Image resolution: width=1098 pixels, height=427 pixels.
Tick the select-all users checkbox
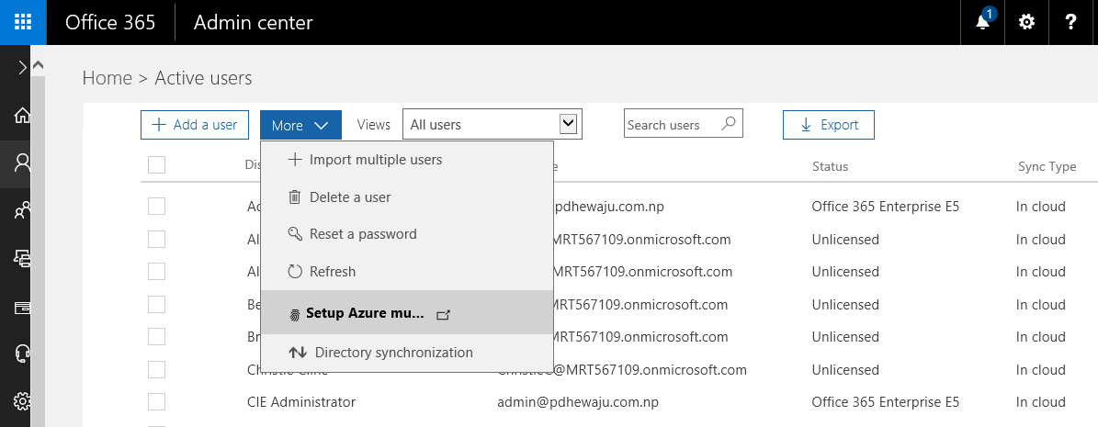pyautogui.click(x=156, y=165)
